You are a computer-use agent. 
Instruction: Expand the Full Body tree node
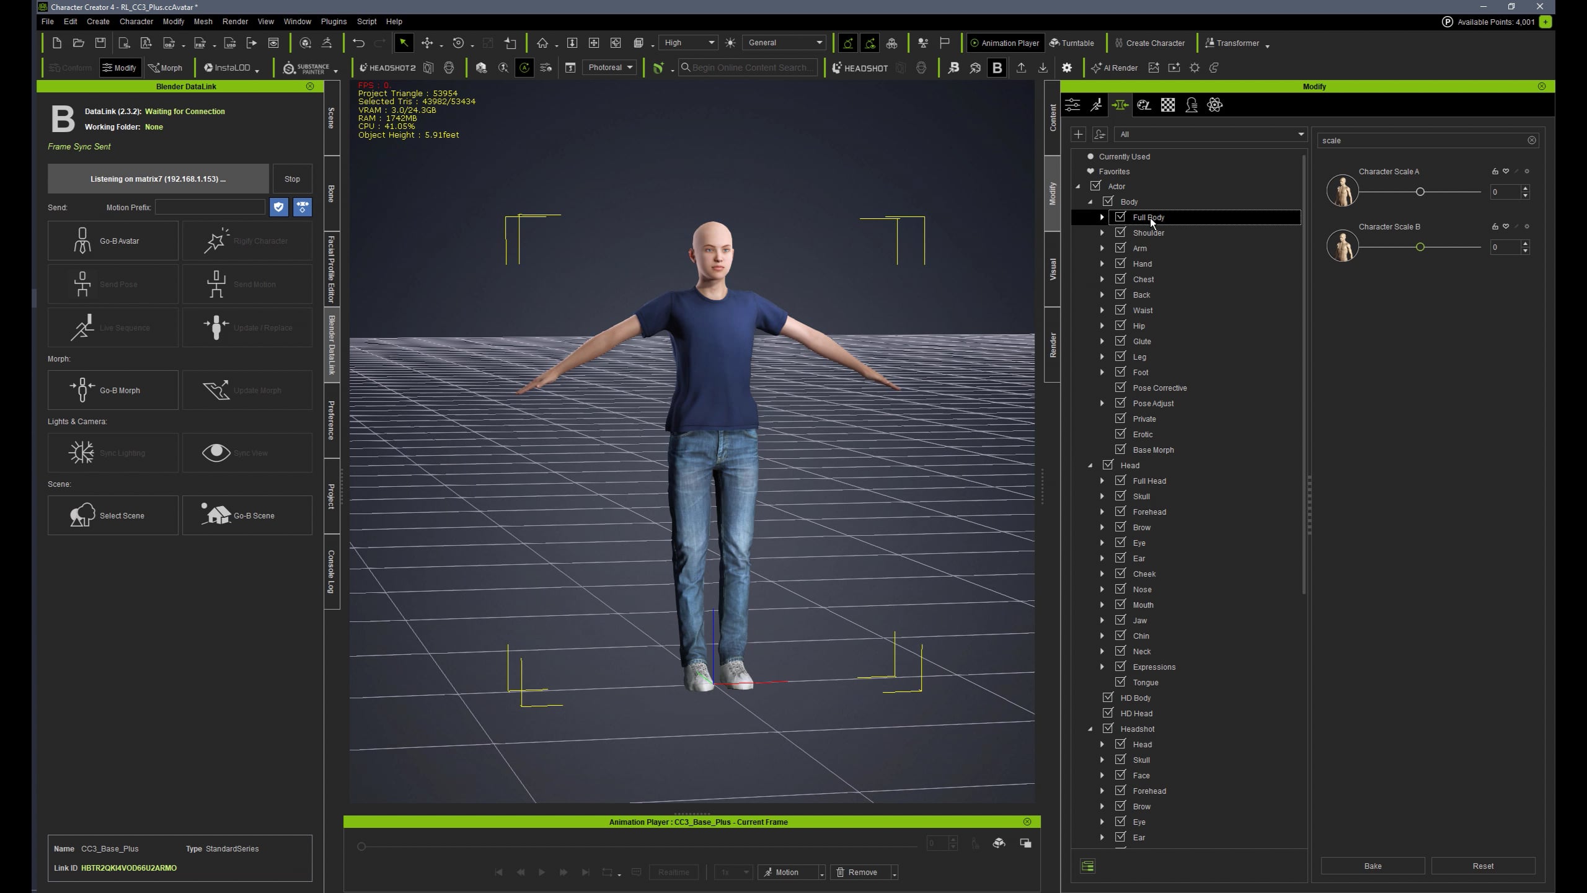pyautogui.click(x=1102, y=217)
